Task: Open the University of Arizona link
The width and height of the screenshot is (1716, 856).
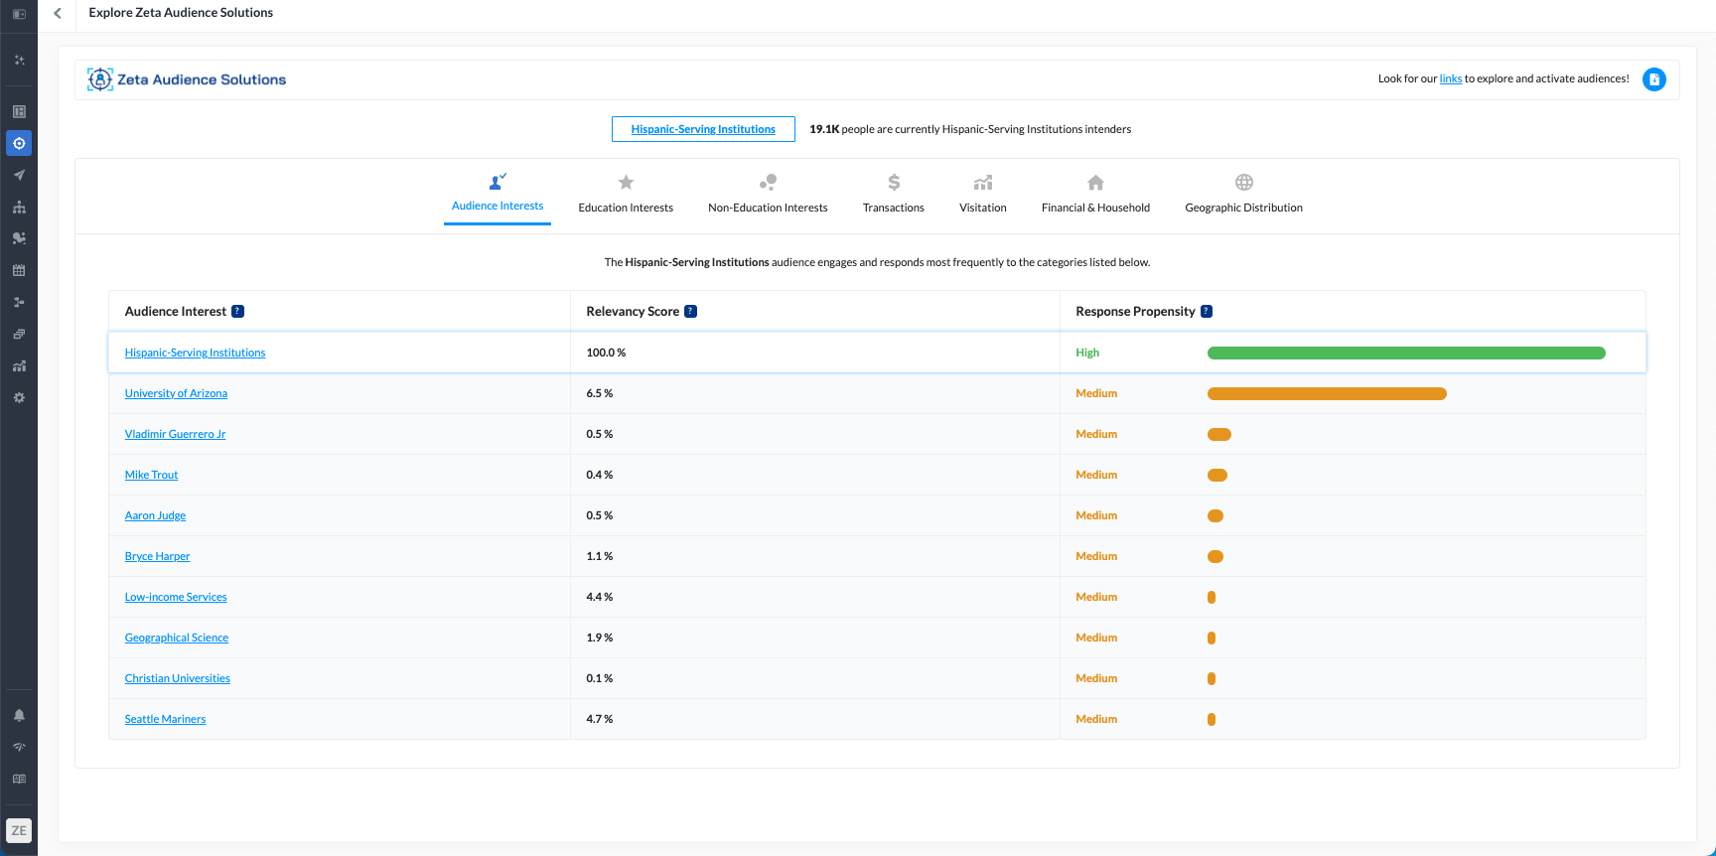Action: [176, 394]
